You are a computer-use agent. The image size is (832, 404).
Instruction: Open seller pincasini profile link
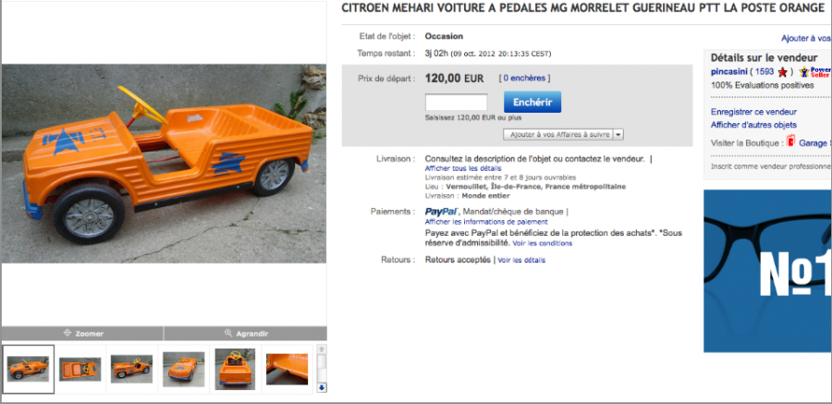coord(729,72)
